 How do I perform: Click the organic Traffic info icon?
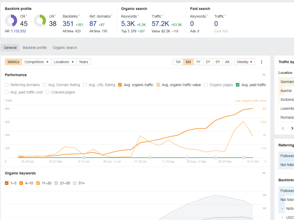coord(163,15)
